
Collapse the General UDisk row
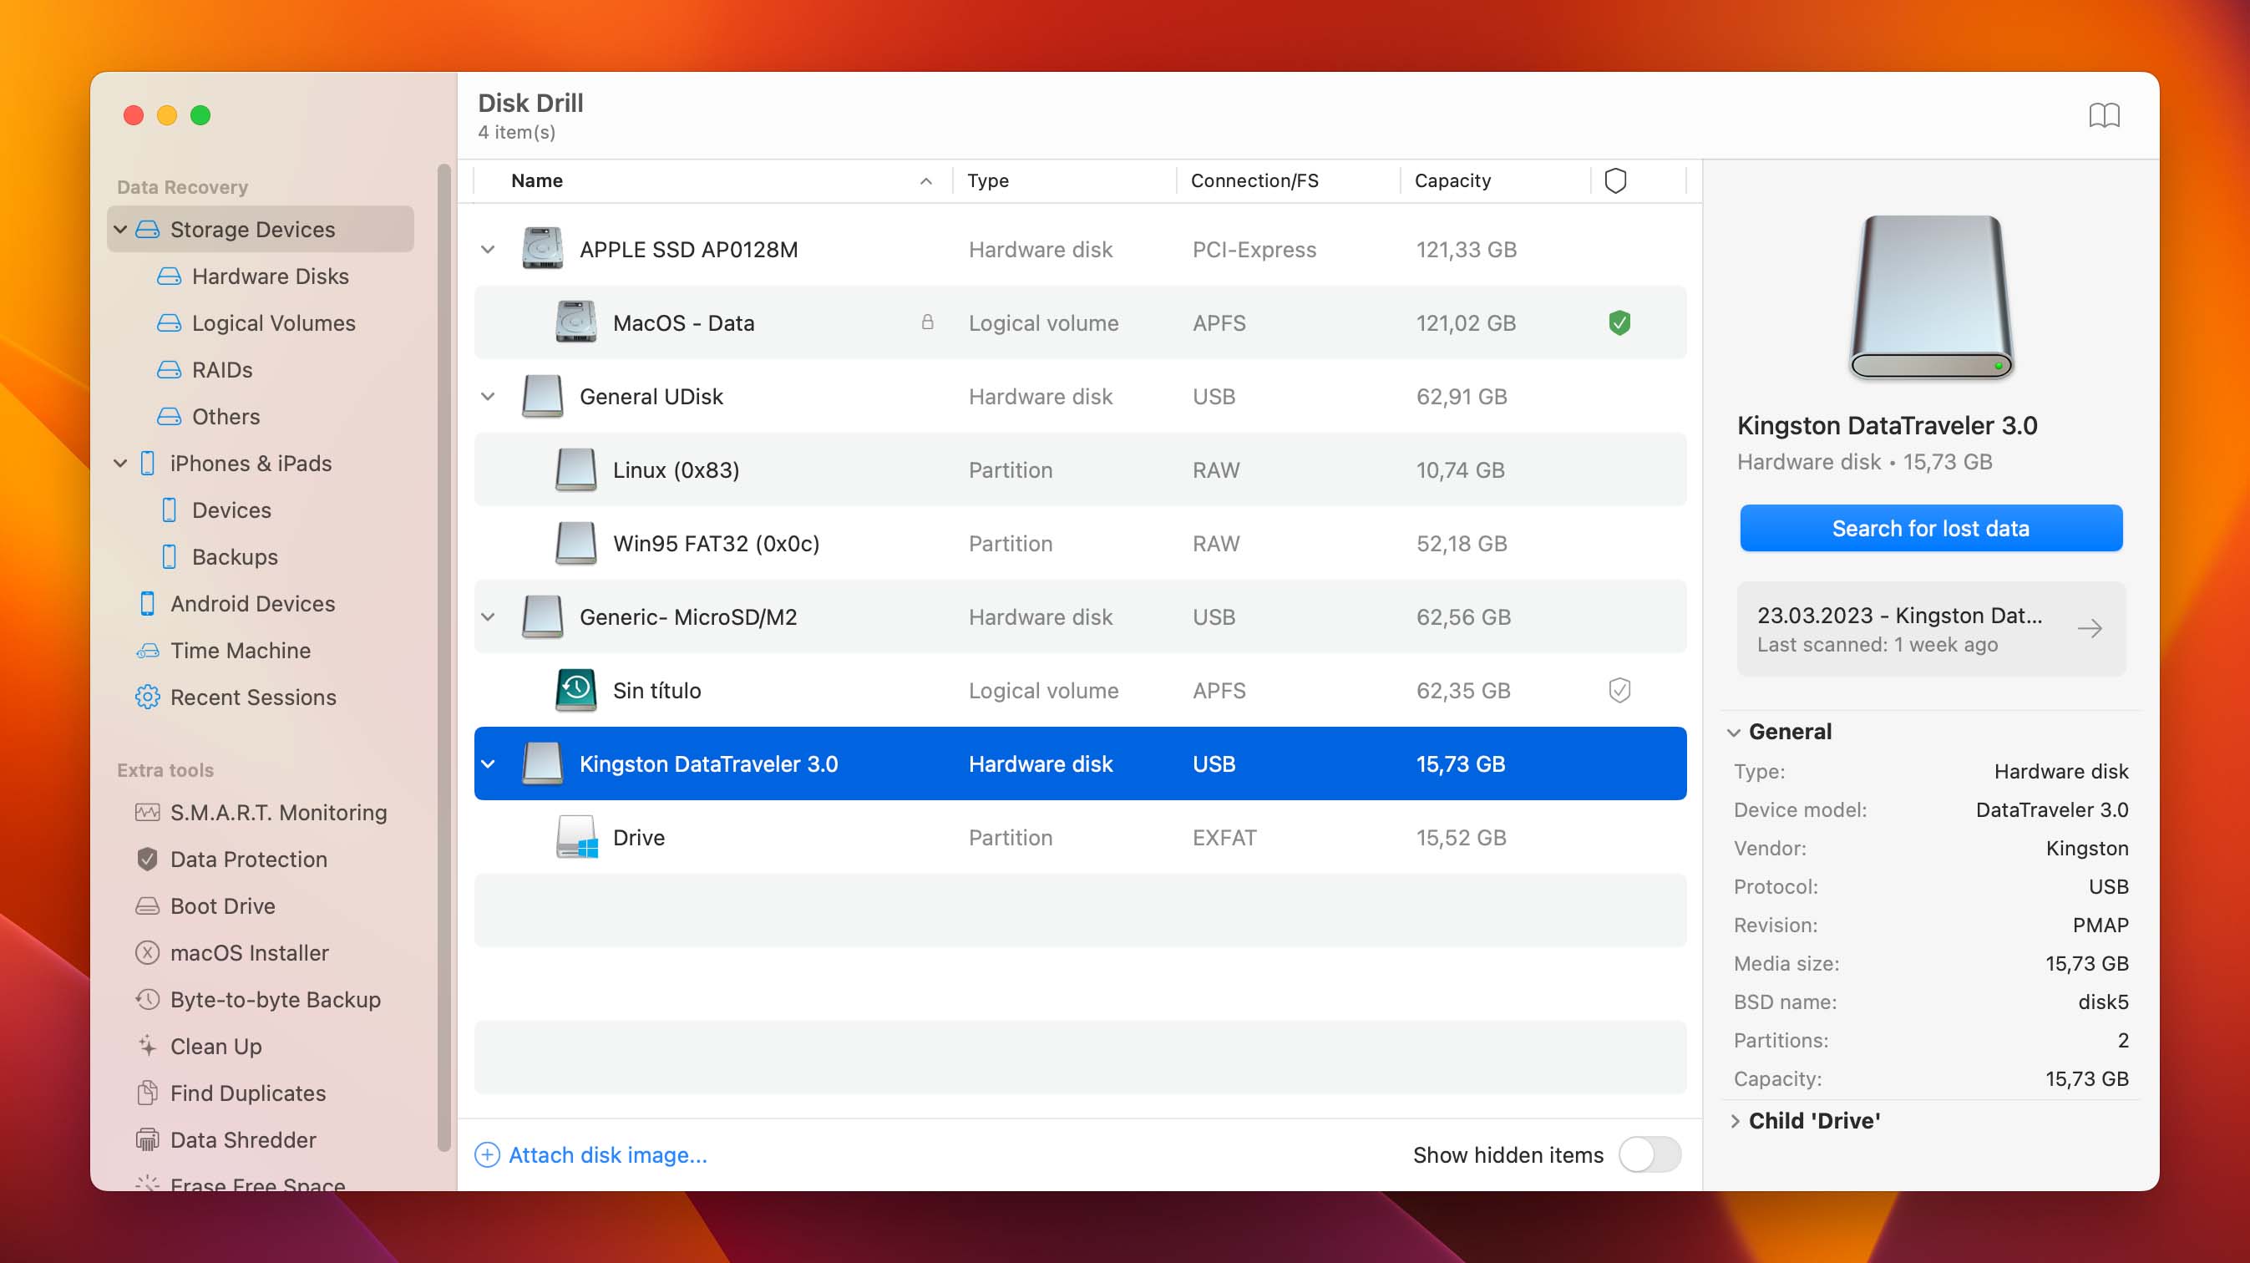(488, 397)
